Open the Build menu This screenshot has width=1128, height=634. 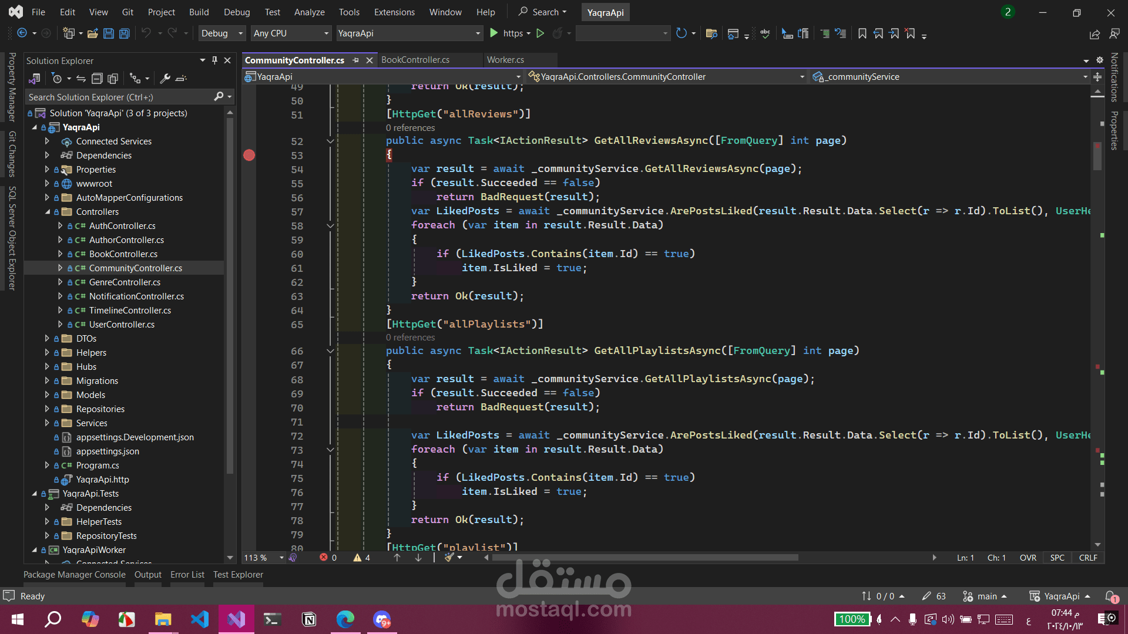coord(199,12)
